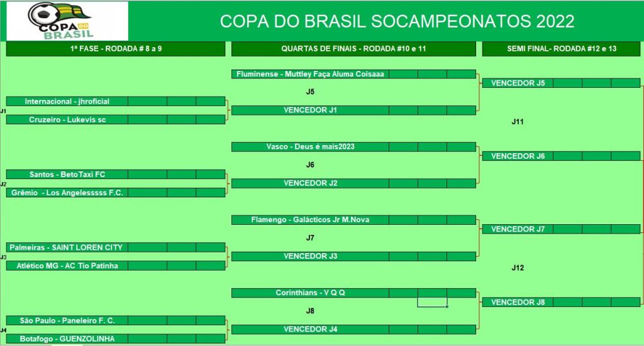Select the SEMI FINAL - RODADA #12 e 13 header
644x346 pixels.
pos(560,49)
